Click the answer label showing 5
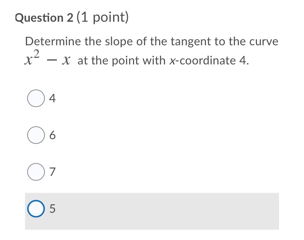Viewport: 304px width, 240px height. (52, 209)
